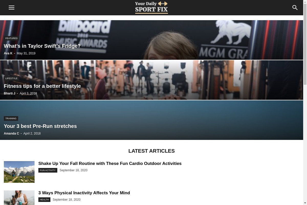Open the woman with phone thumbnail
This screenshot has width=307, height=205.
pyautogui.click(x=19, y=198)
